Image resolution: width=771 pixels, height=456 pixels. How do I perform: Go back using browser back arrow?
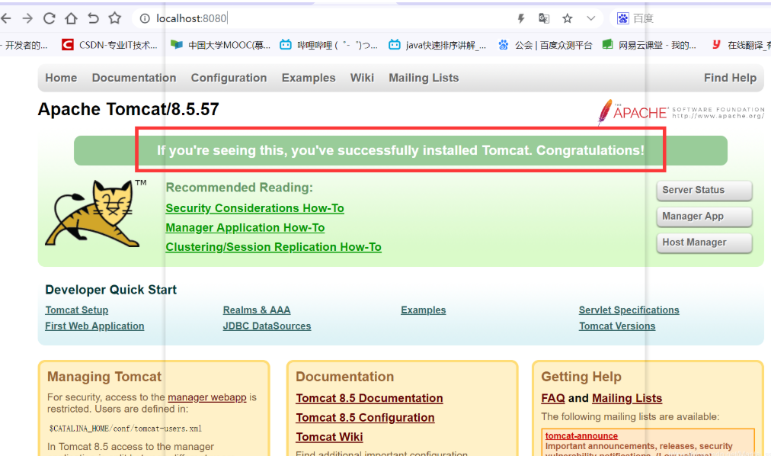pos(6,19)
